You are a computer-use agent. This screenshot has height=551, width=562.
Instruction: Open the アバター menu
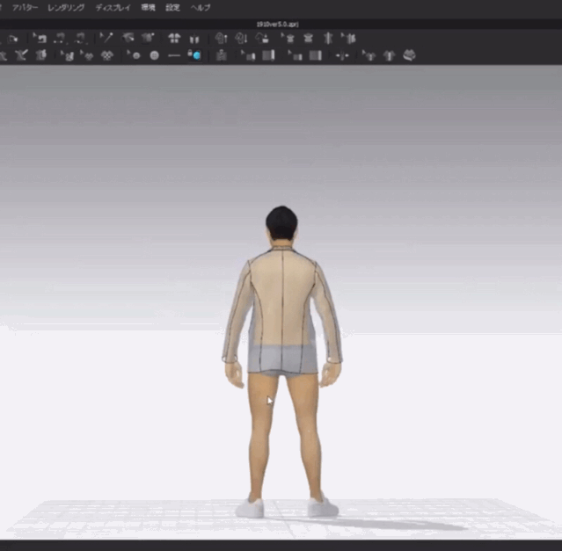pyautogui.click(x=25, y=8)
